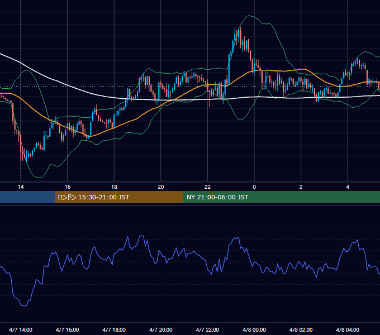
Task: Click the NY 21:00-06:00 JST session band
Action: pyautogui.click(x=281, y=197)
